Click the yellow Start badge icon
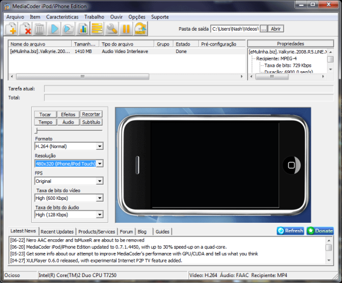Image resolution: width=342 pixels, height=283 pixels. point(140,29)
